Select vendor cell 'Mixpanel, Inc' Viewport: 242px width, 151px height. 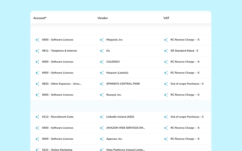pyautogui.click(x=114, y=40)
